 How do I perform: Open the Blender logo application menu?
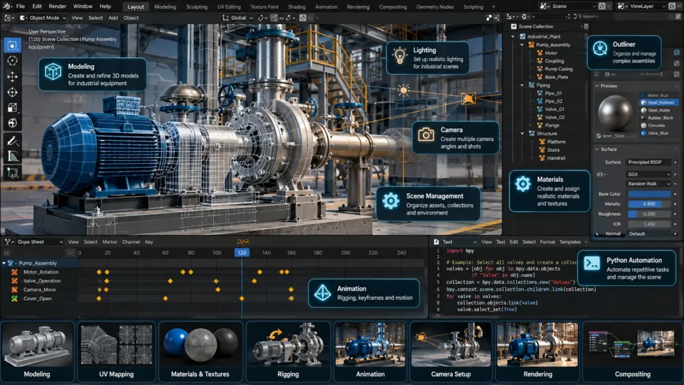click(x=7, y=6)
